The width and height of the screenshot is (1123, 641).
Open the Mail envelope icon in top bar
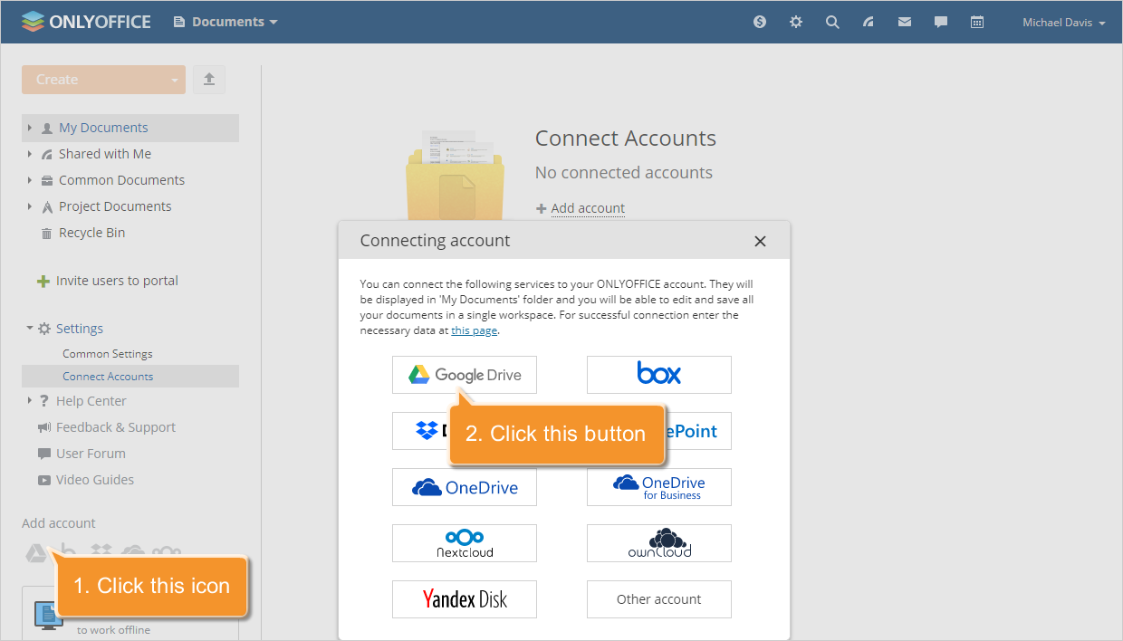(x=904, y=22)
